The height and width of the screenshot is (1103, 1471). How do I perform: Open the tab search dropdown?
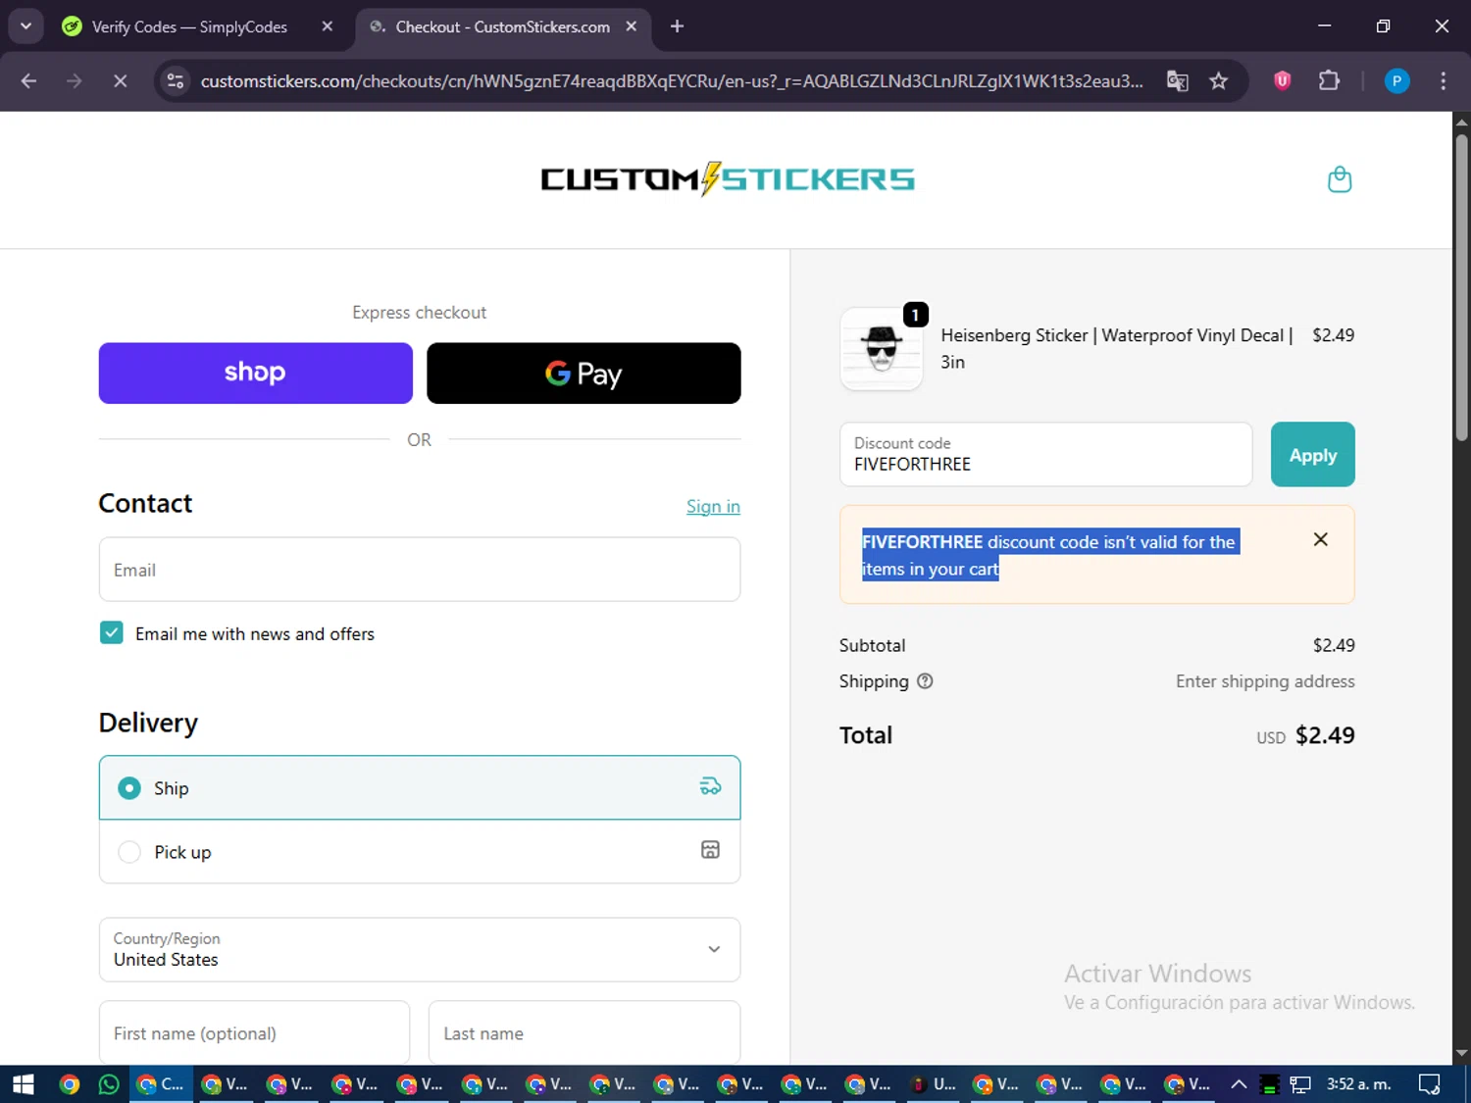(x=25, y=26)
